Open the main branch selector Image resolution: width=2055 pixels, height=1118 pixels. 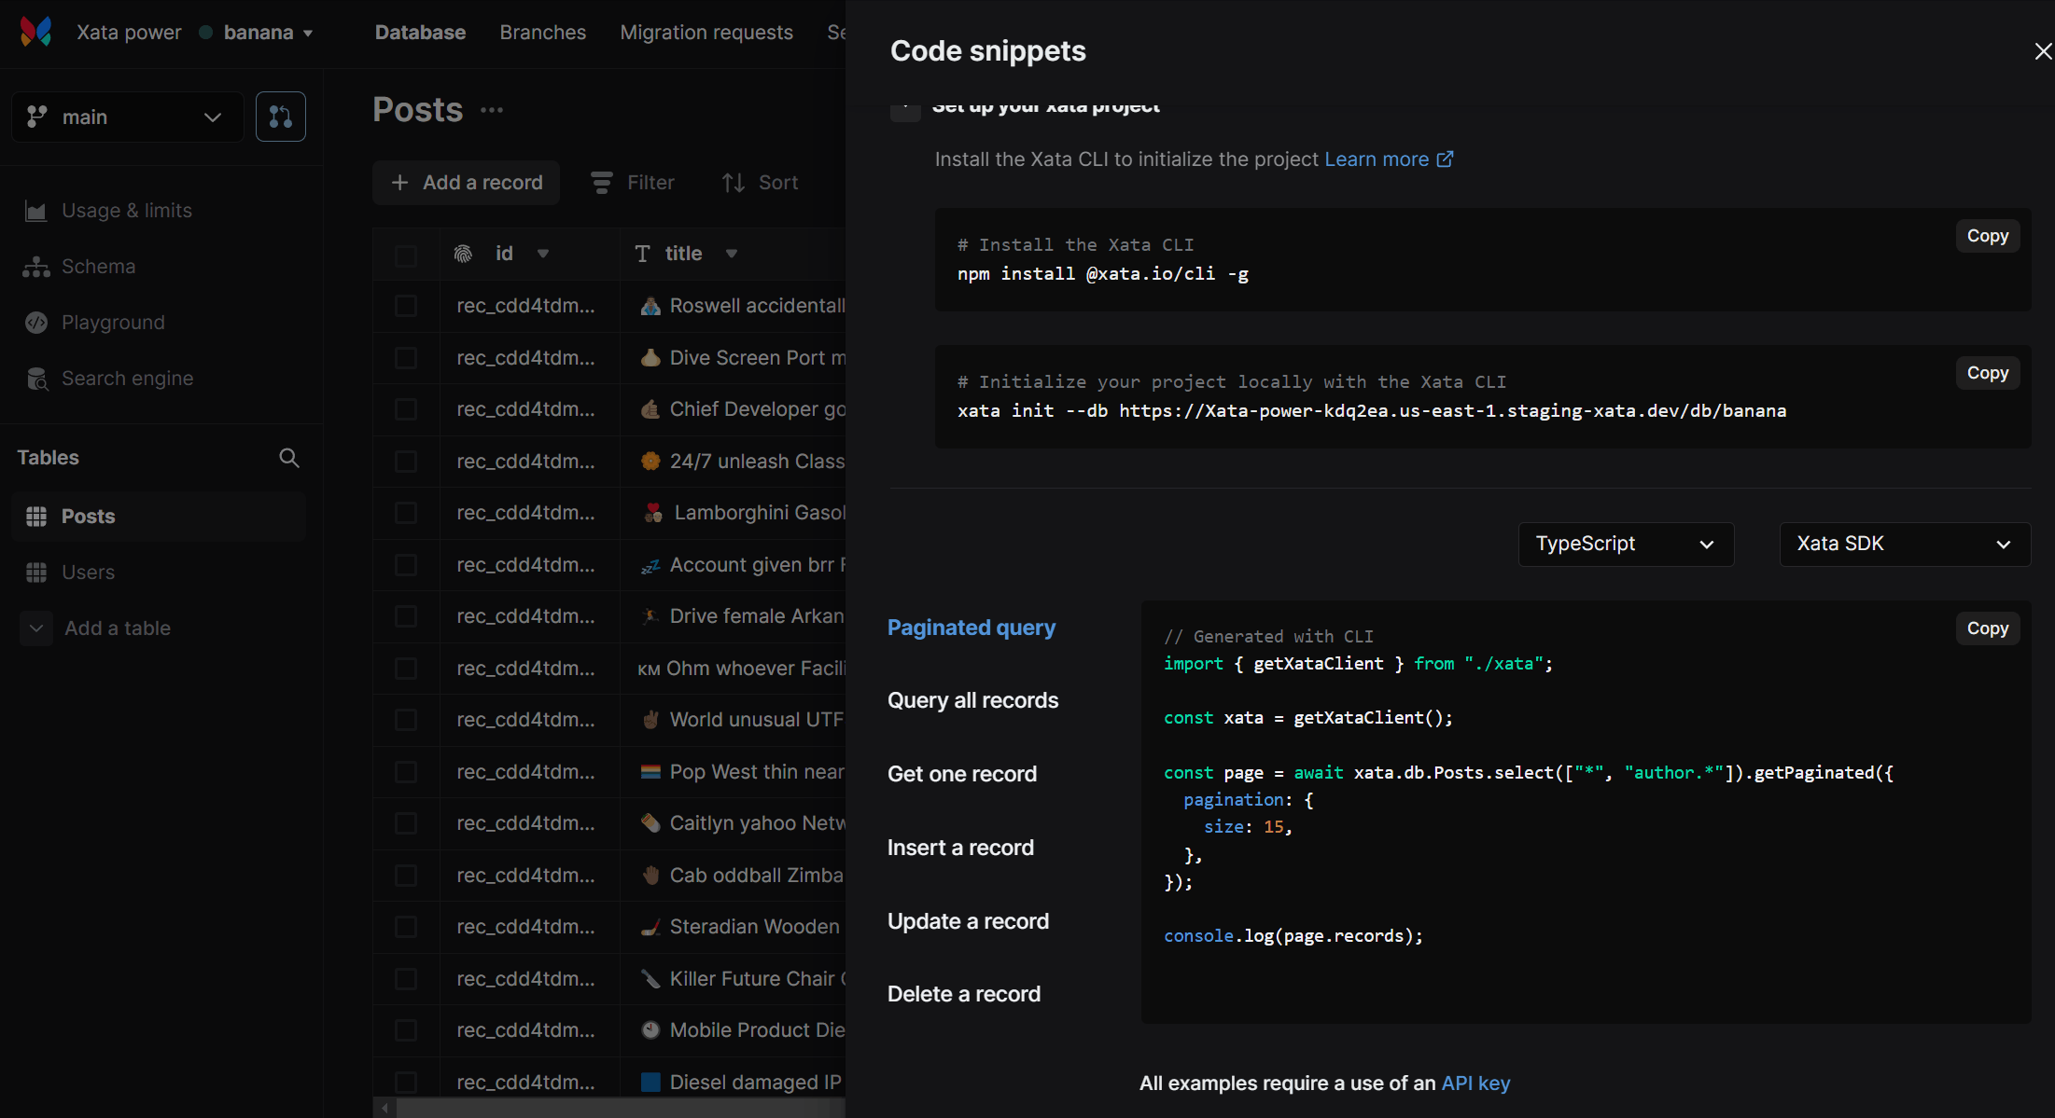pos(128,117)
